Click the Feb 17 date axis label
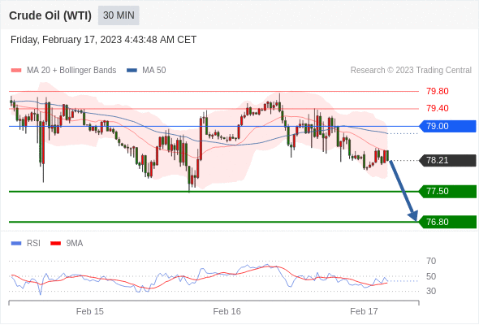 pyautogui.click(x=364, y=311)
